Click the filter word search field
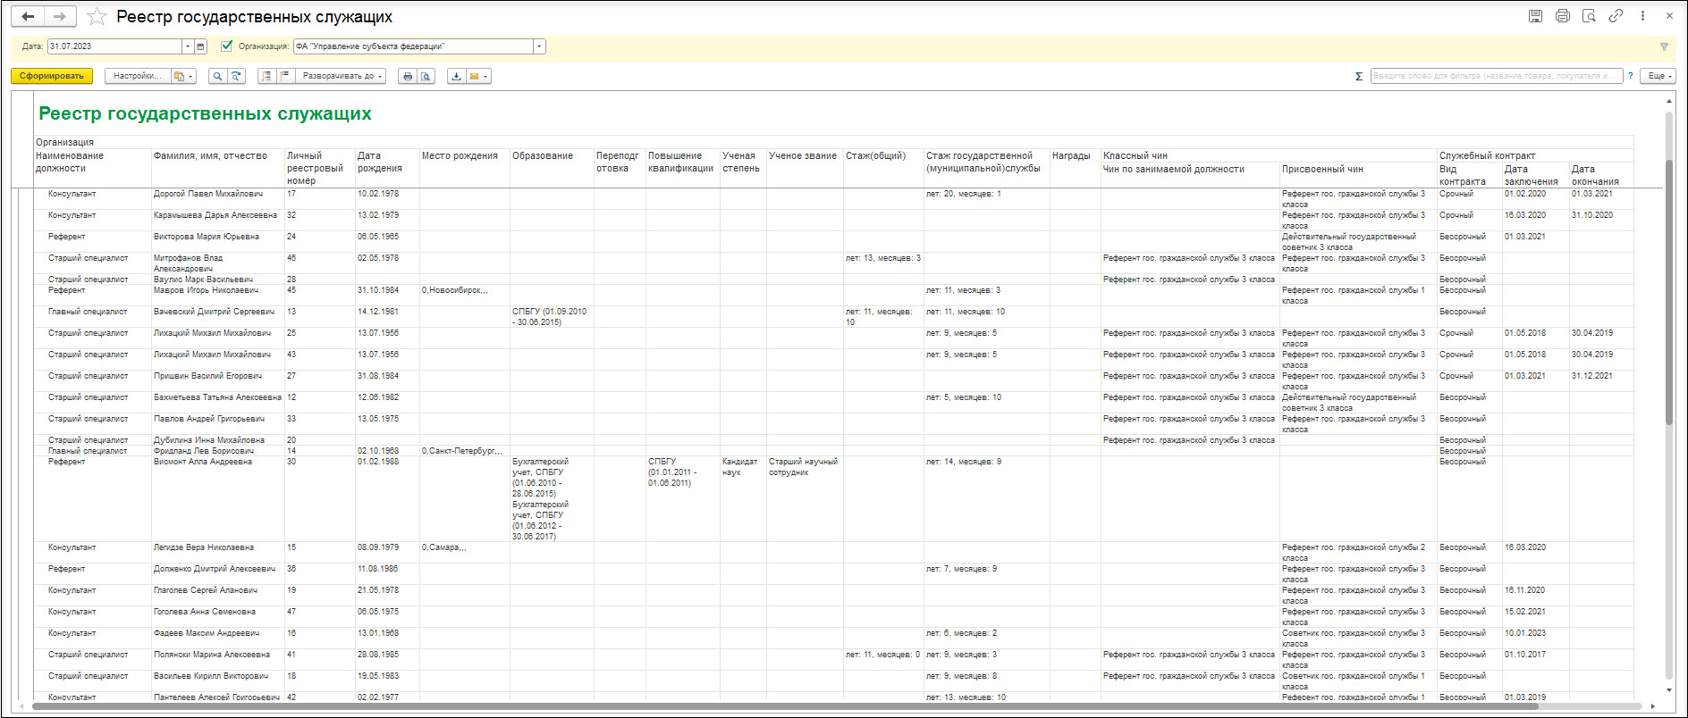The width and height of the screenshot is (1688, 718). point(1497,76)
